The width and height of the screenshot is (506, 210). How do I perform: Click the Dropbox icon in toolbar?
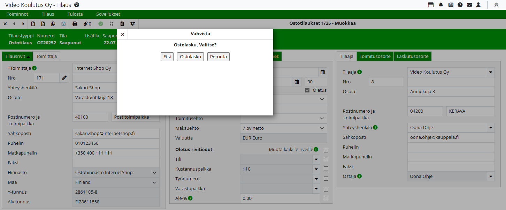pyautogui.click(x=132, y=24)
